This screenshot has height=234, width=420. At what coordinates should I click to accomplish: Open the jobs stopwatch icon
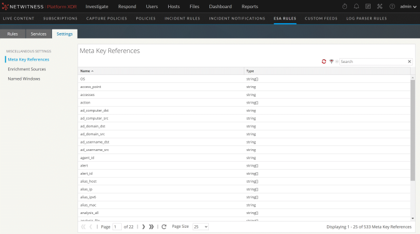coord(345,6)
